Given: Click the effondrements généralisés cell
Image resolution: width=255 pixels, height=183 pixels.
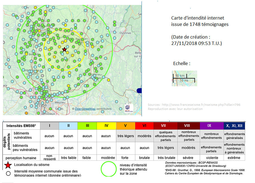Looking at the screenshot, I should point(234,136).
